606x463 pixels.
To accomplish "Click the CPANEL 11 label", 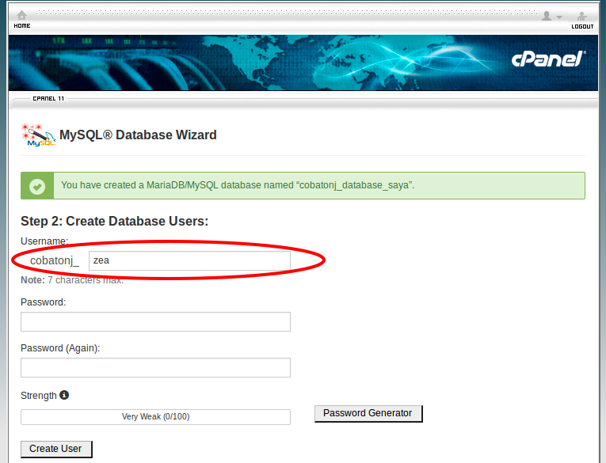I will pos(48,98).
